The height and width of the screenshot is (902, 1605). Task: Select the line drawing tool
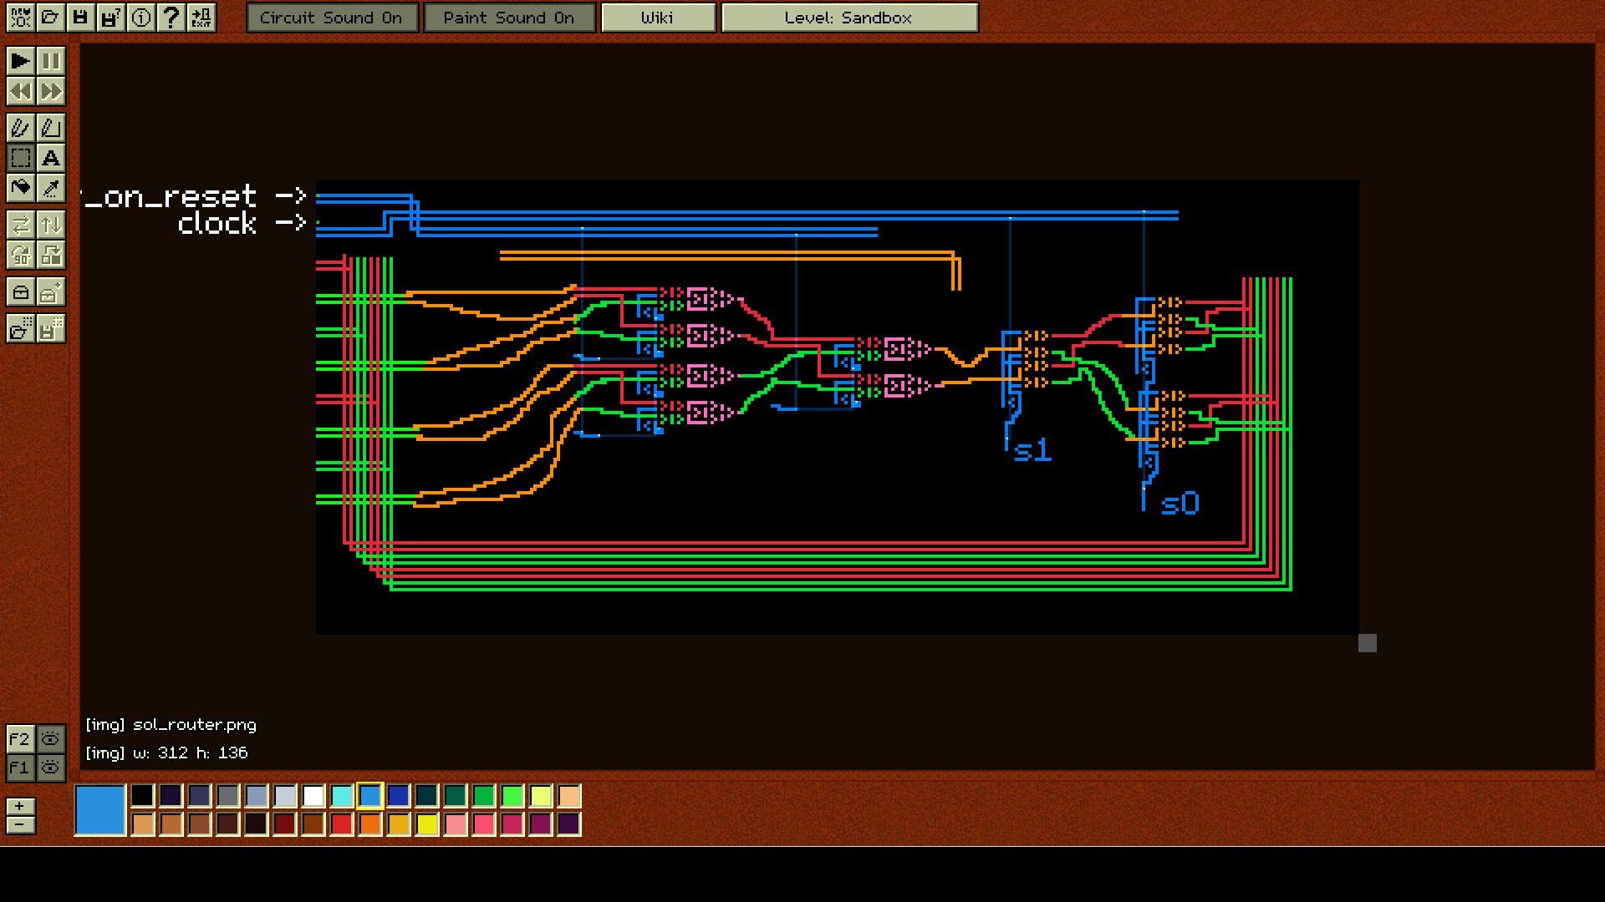51,129
